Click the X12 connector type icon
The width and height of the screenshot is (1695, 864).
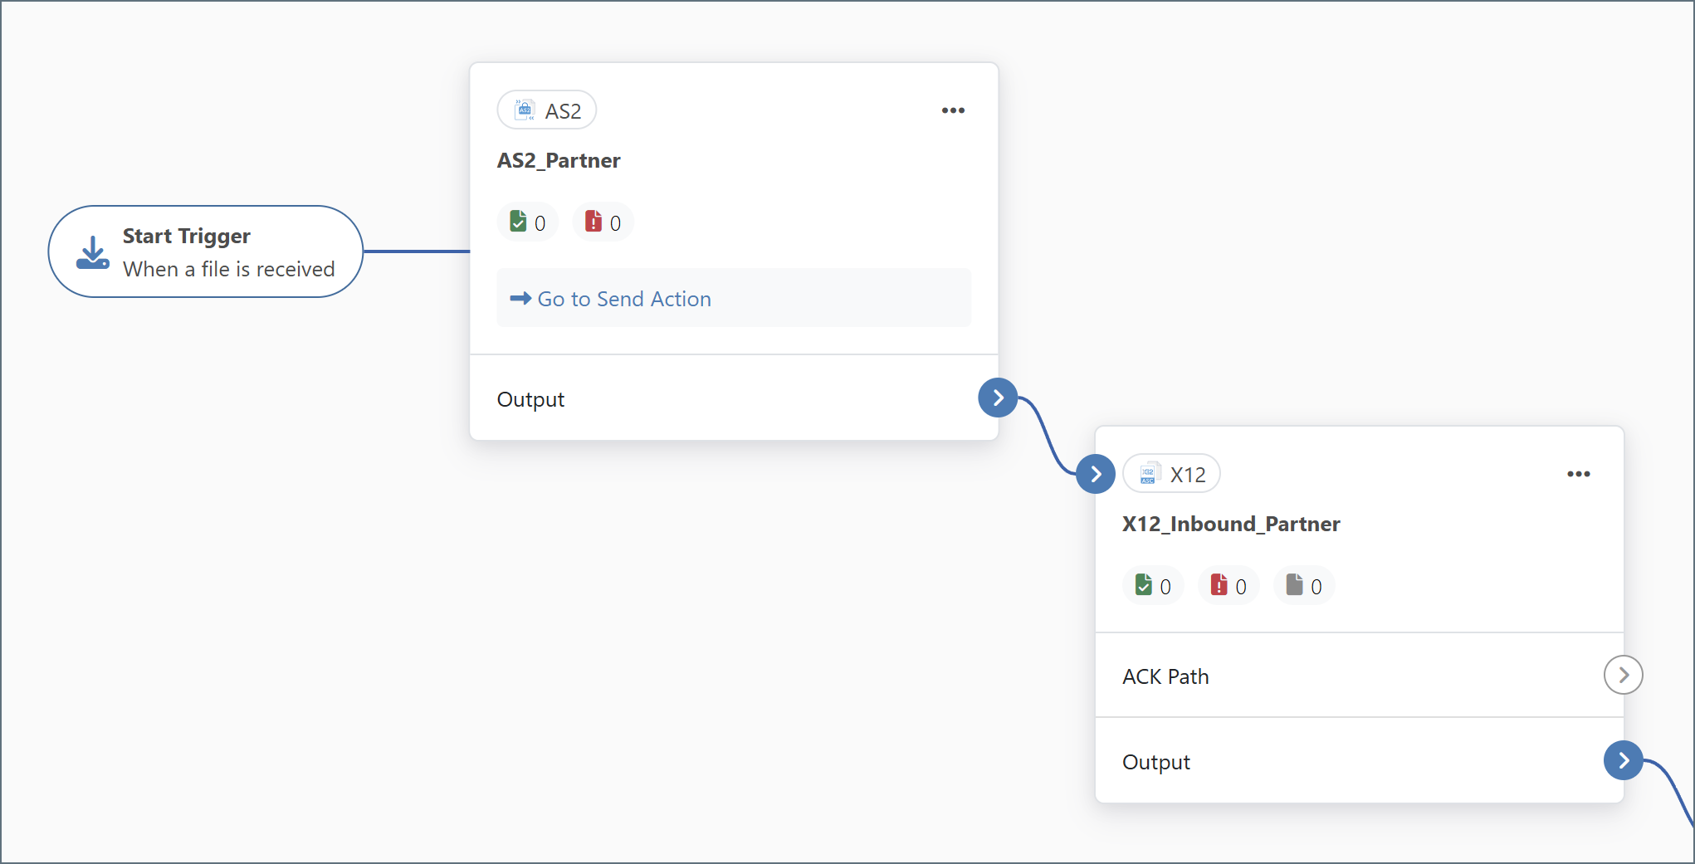coord(1149,474)
